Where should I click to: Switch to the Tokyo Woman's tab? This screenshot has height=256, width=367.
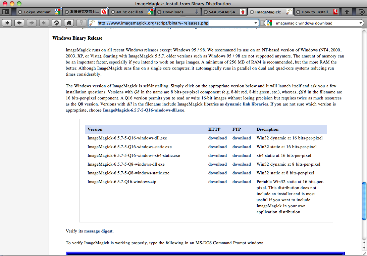tap(39, 12)
